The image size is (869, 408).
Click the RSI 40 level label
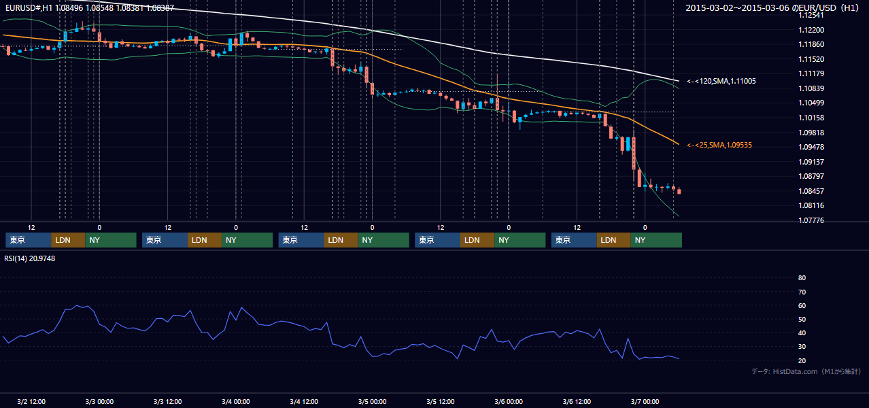(802, 333)
